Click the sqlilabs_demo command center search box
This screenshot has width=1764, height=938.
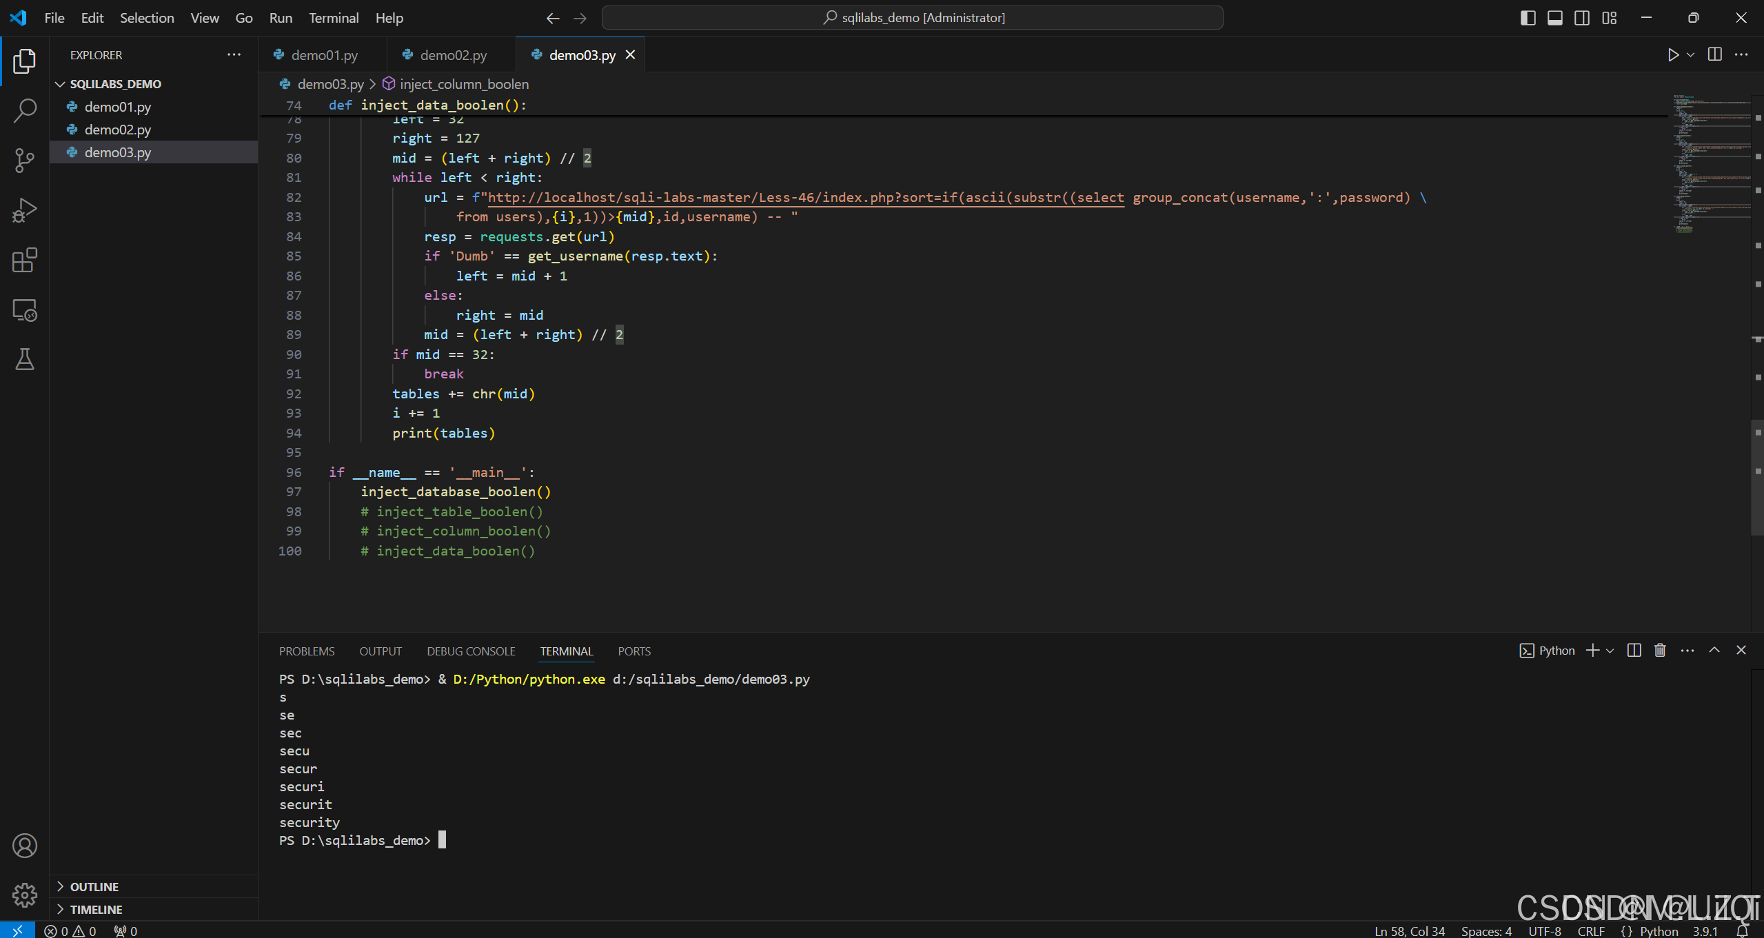tap(912, 18)
